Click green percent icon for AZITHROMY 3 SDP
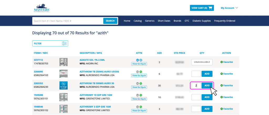 141,107
